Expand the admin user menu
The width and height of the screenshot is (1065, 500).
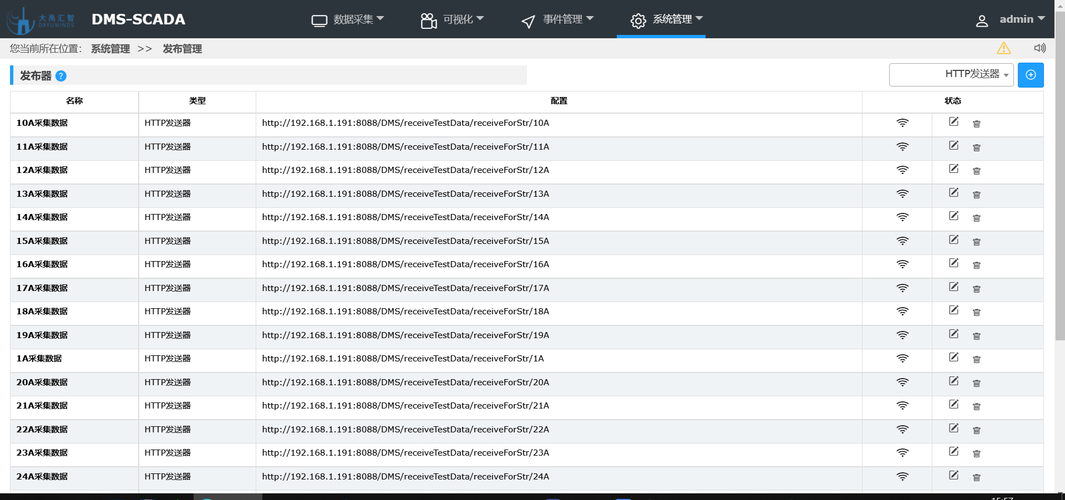pos(1010,19)
